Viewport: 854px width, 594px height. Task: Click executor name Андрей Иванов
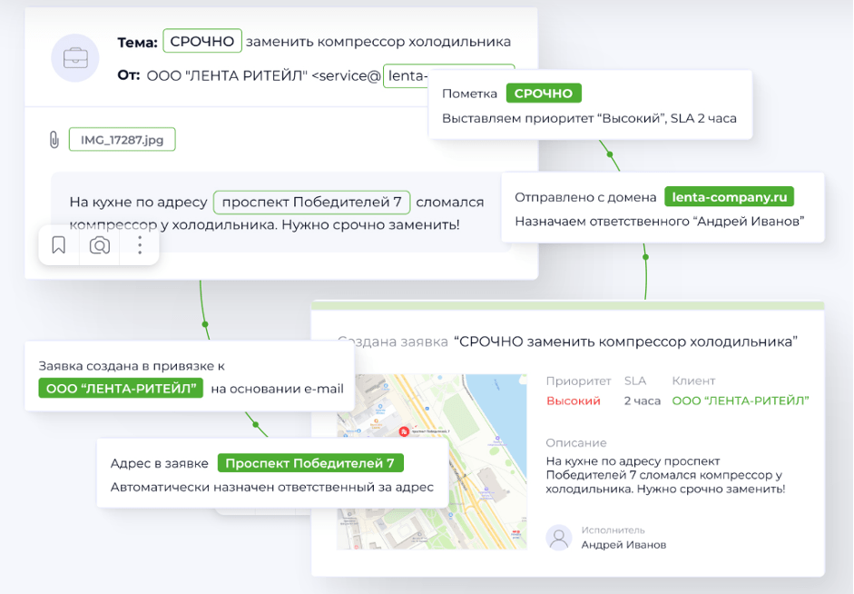point(623,544)
